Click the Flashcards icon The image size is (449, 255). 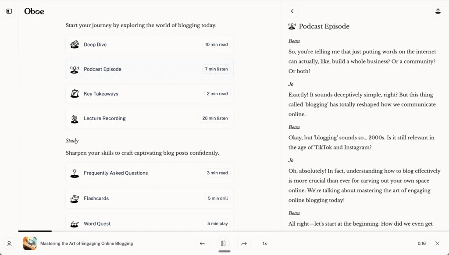coord(75,198)
